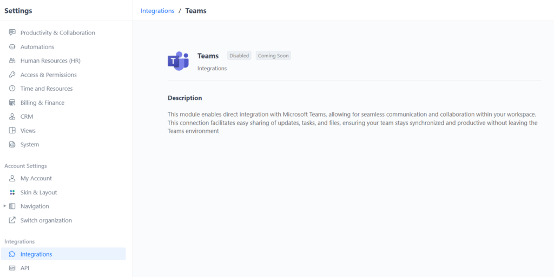Click the My Account person icon
Image resolution: width=554 pixels, height=277 pixels.
click(12, 178)
